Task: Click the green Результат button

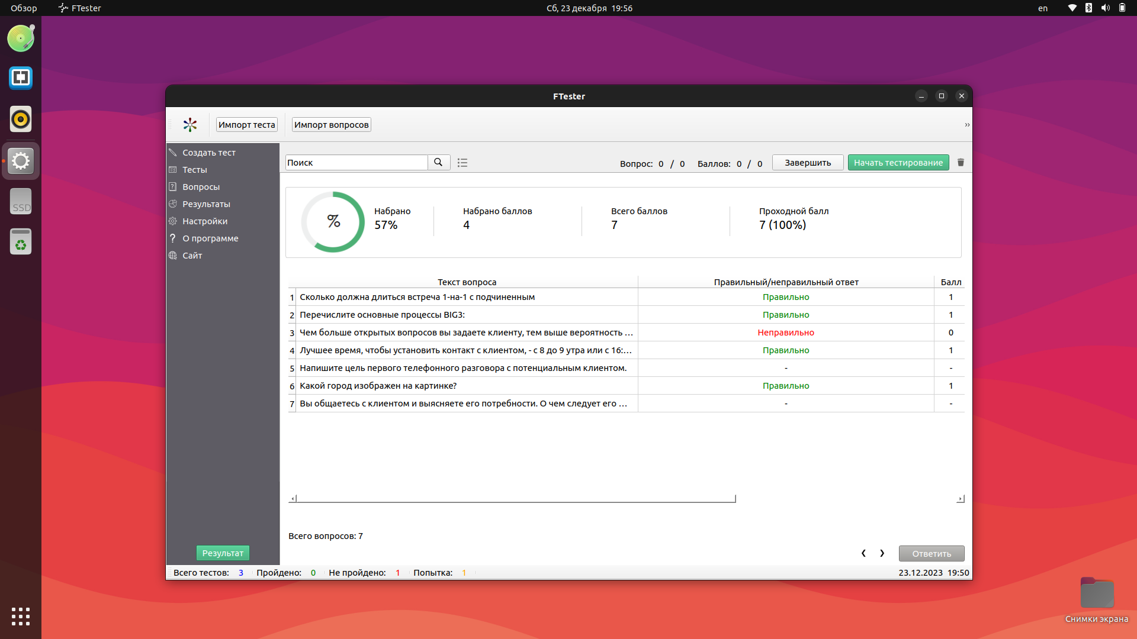Action: [223, 553]
